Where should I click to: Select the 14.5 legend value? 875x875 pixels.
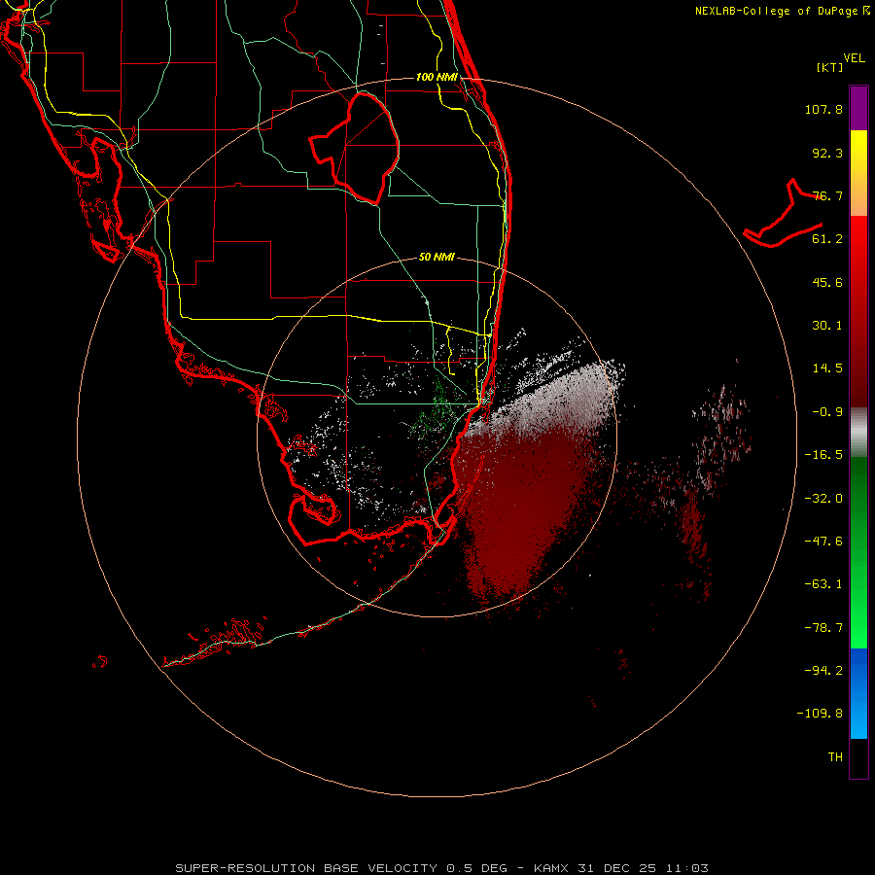point(827,368)
